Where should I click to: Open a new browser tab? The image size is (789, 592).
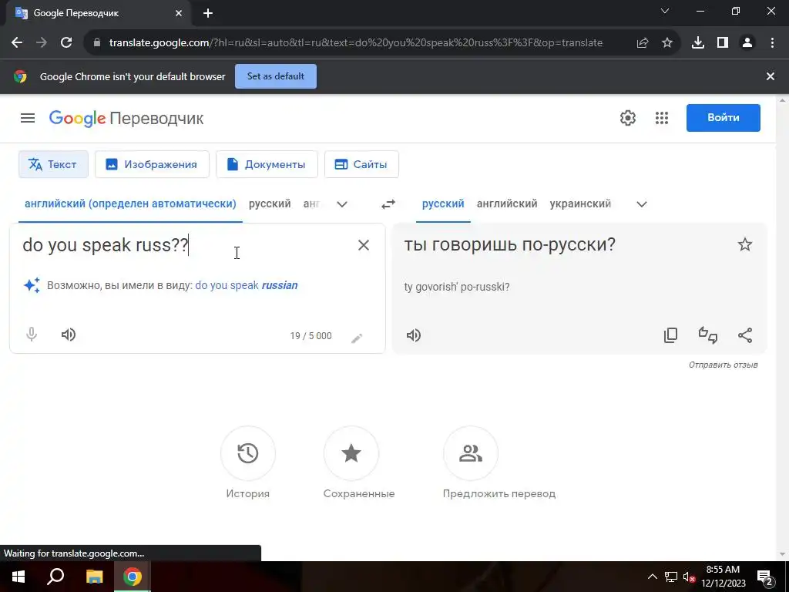click(x=208, y=13)
